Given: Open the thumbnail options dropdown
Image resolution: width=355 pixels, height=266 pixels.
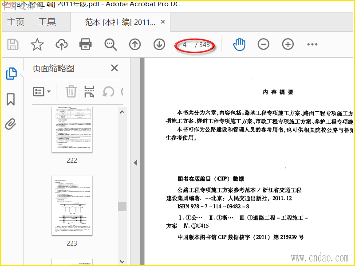Looking at the screenshot, I should [42, 92].
